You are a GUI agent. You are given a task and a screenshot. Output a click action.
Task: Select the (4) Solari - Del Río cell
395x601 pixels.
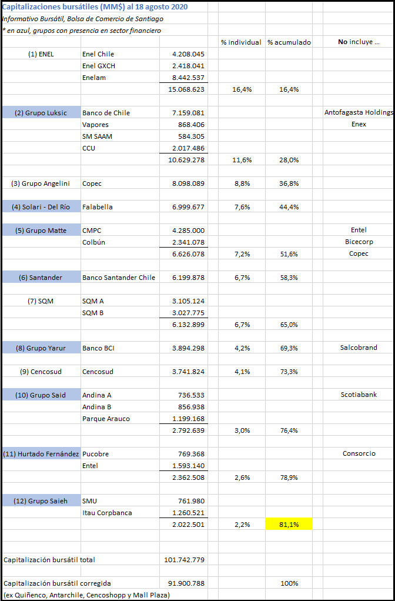tap(41, 207)
